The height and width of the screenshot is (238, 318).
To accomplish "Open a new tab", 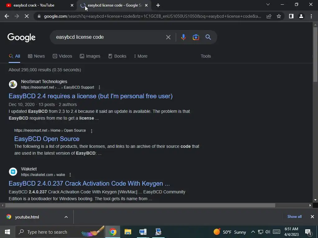I will click(x=158, y=5).
